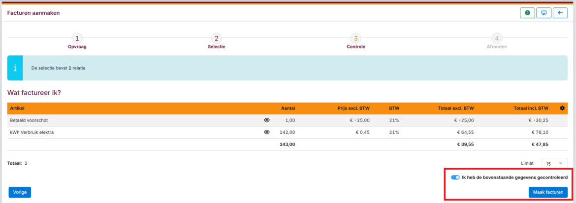View details of kWh Verbruik elektra eye icon

point(267,132)
